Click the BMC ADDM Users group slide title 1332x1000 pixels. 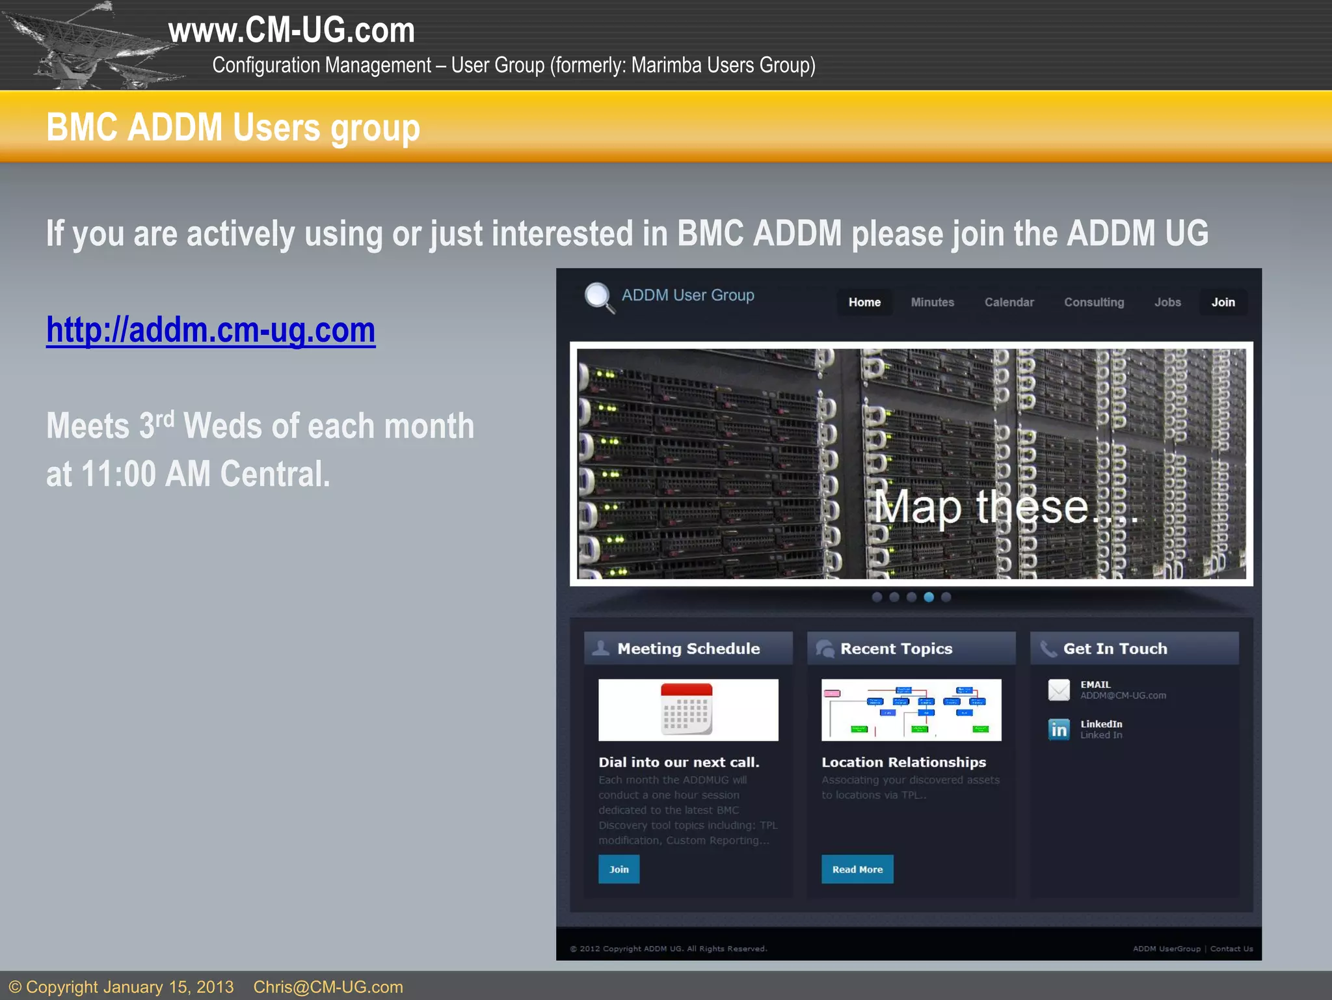233,128
